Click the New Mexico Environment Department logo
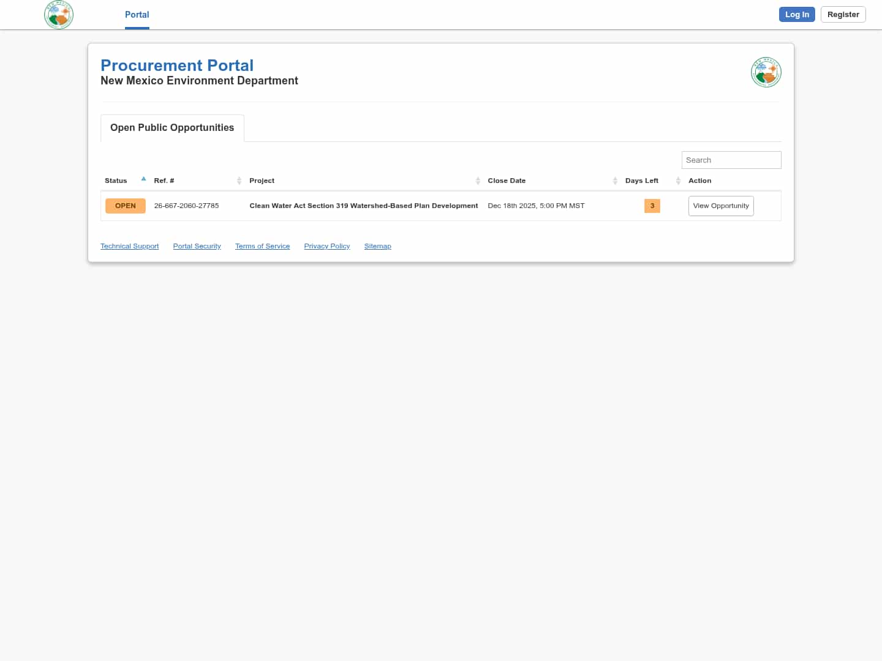The height and width of the screenshot is (661, 882). point(58,14)
